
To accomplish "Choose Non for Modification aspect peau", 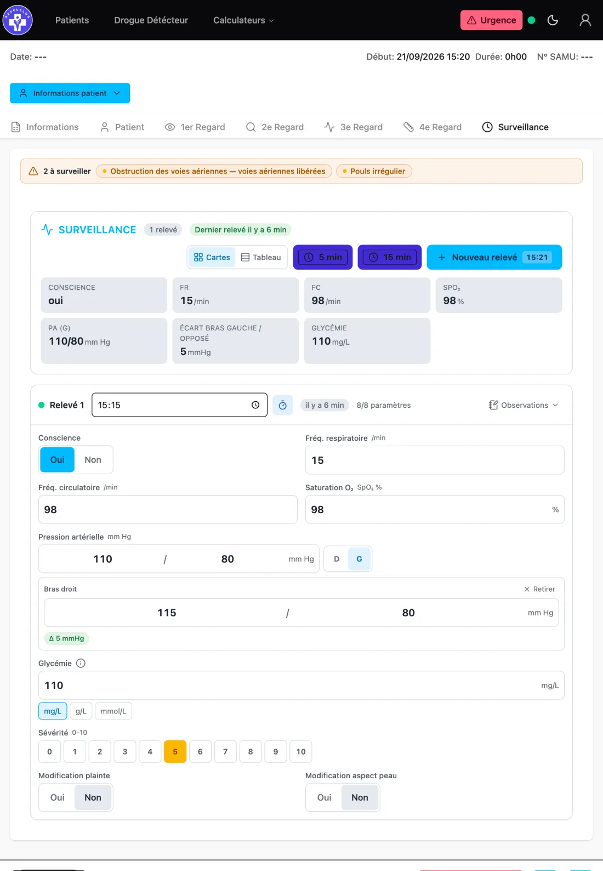I will [x=360, y=797].
